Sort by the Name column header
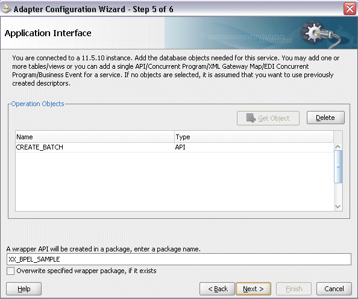Viewport: 358px width, 299px height. (x=95, y=137)
